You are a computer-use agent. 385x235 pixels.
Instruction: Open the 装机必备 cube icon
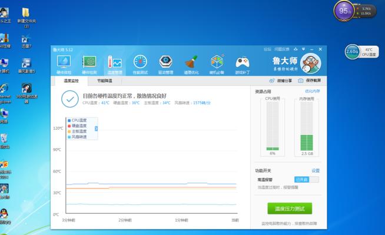[217, 65]
